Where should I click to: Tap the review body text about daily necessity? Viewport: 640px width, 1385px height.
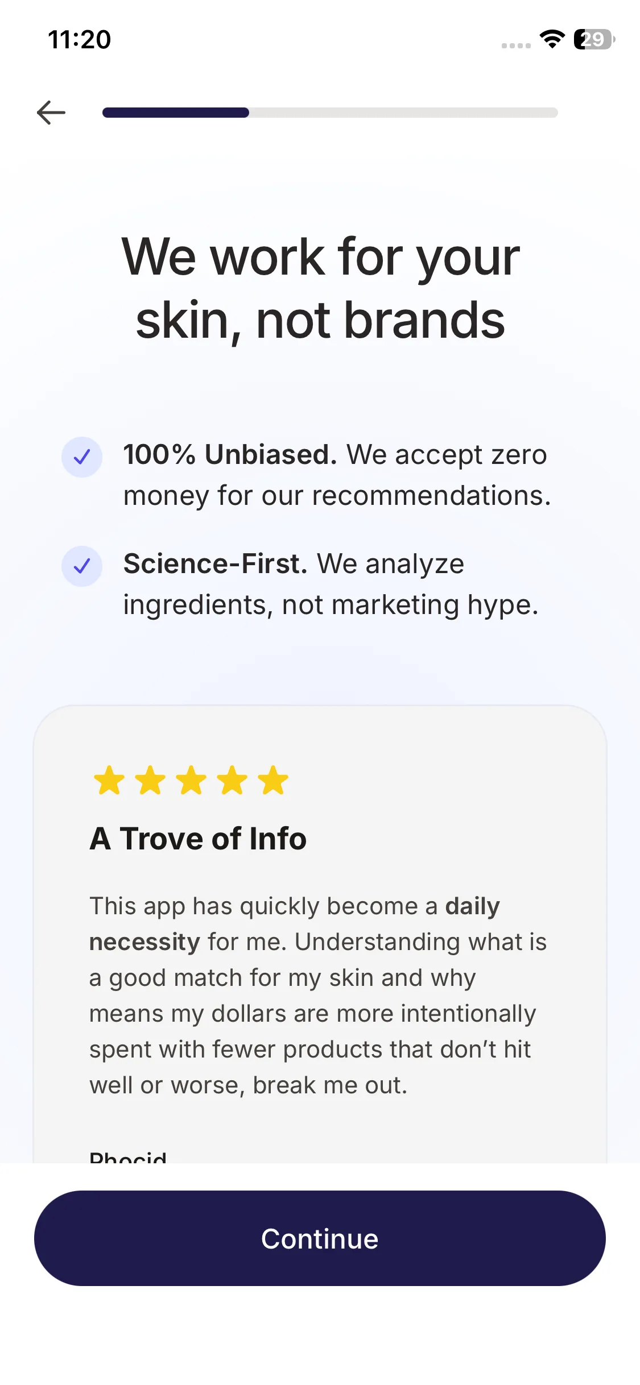[x=317, y=995]
